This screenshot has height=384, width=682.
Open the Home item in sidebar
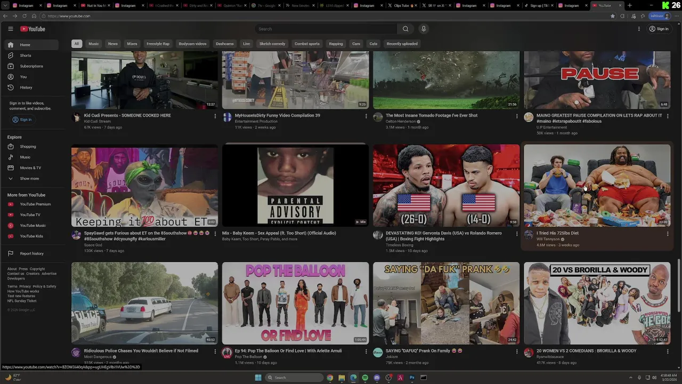point(33,45)
